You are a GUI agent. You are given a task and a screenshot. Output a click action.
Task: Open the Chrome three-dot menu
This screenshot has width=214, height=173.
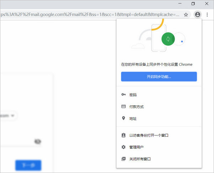[207, 15]
